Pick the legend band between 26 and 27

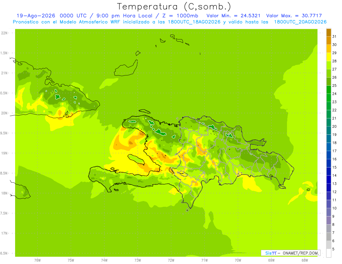[329, 73]
